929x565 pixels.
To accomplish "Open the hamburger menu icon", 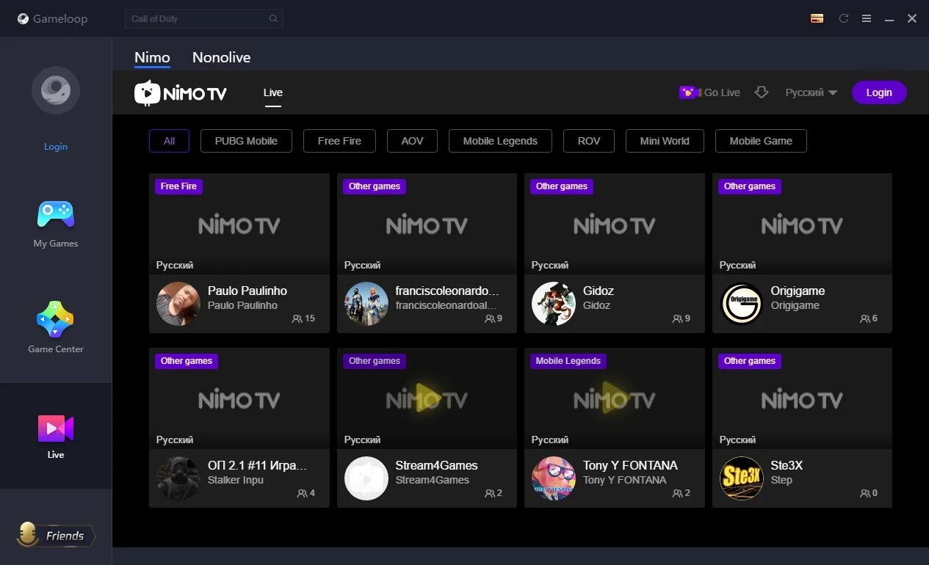I will point(867,18).
